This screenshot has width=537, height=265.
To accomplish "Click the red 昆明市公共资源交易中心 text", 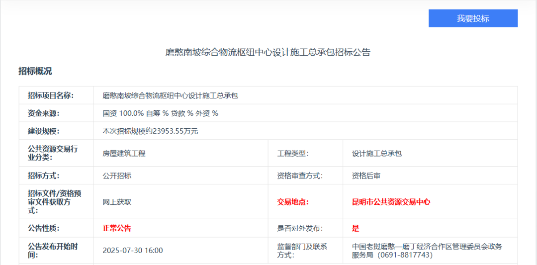I will pos(391,202).
